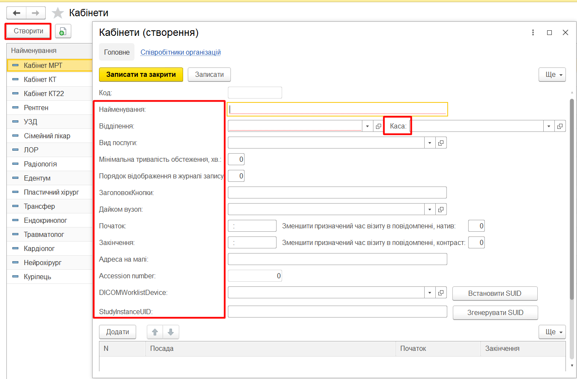Click the copy-document icon next to Створити
Viewport: 577px width, 379px height.
63,31
